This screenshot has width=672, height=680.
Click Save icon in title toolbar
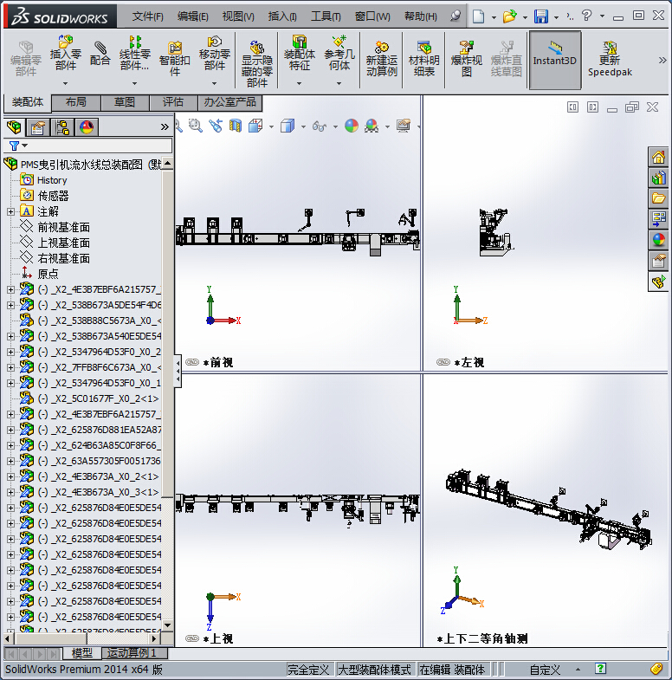(x=541, y=16)
